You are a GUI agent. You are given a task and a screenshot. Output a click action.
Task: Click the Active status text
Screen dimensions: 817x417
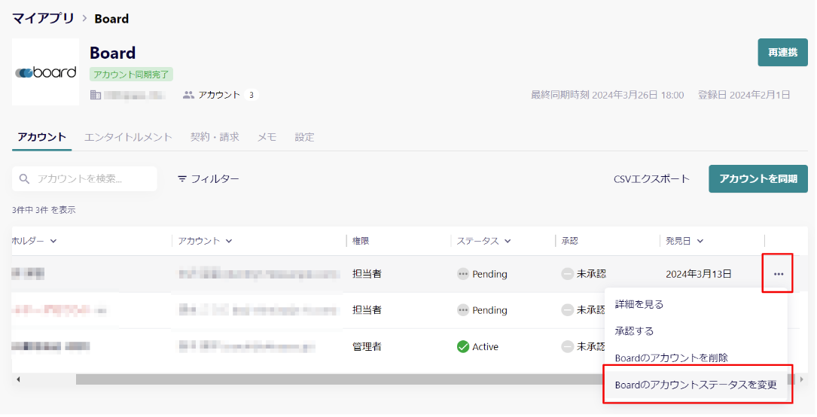(x=485, y=347)
